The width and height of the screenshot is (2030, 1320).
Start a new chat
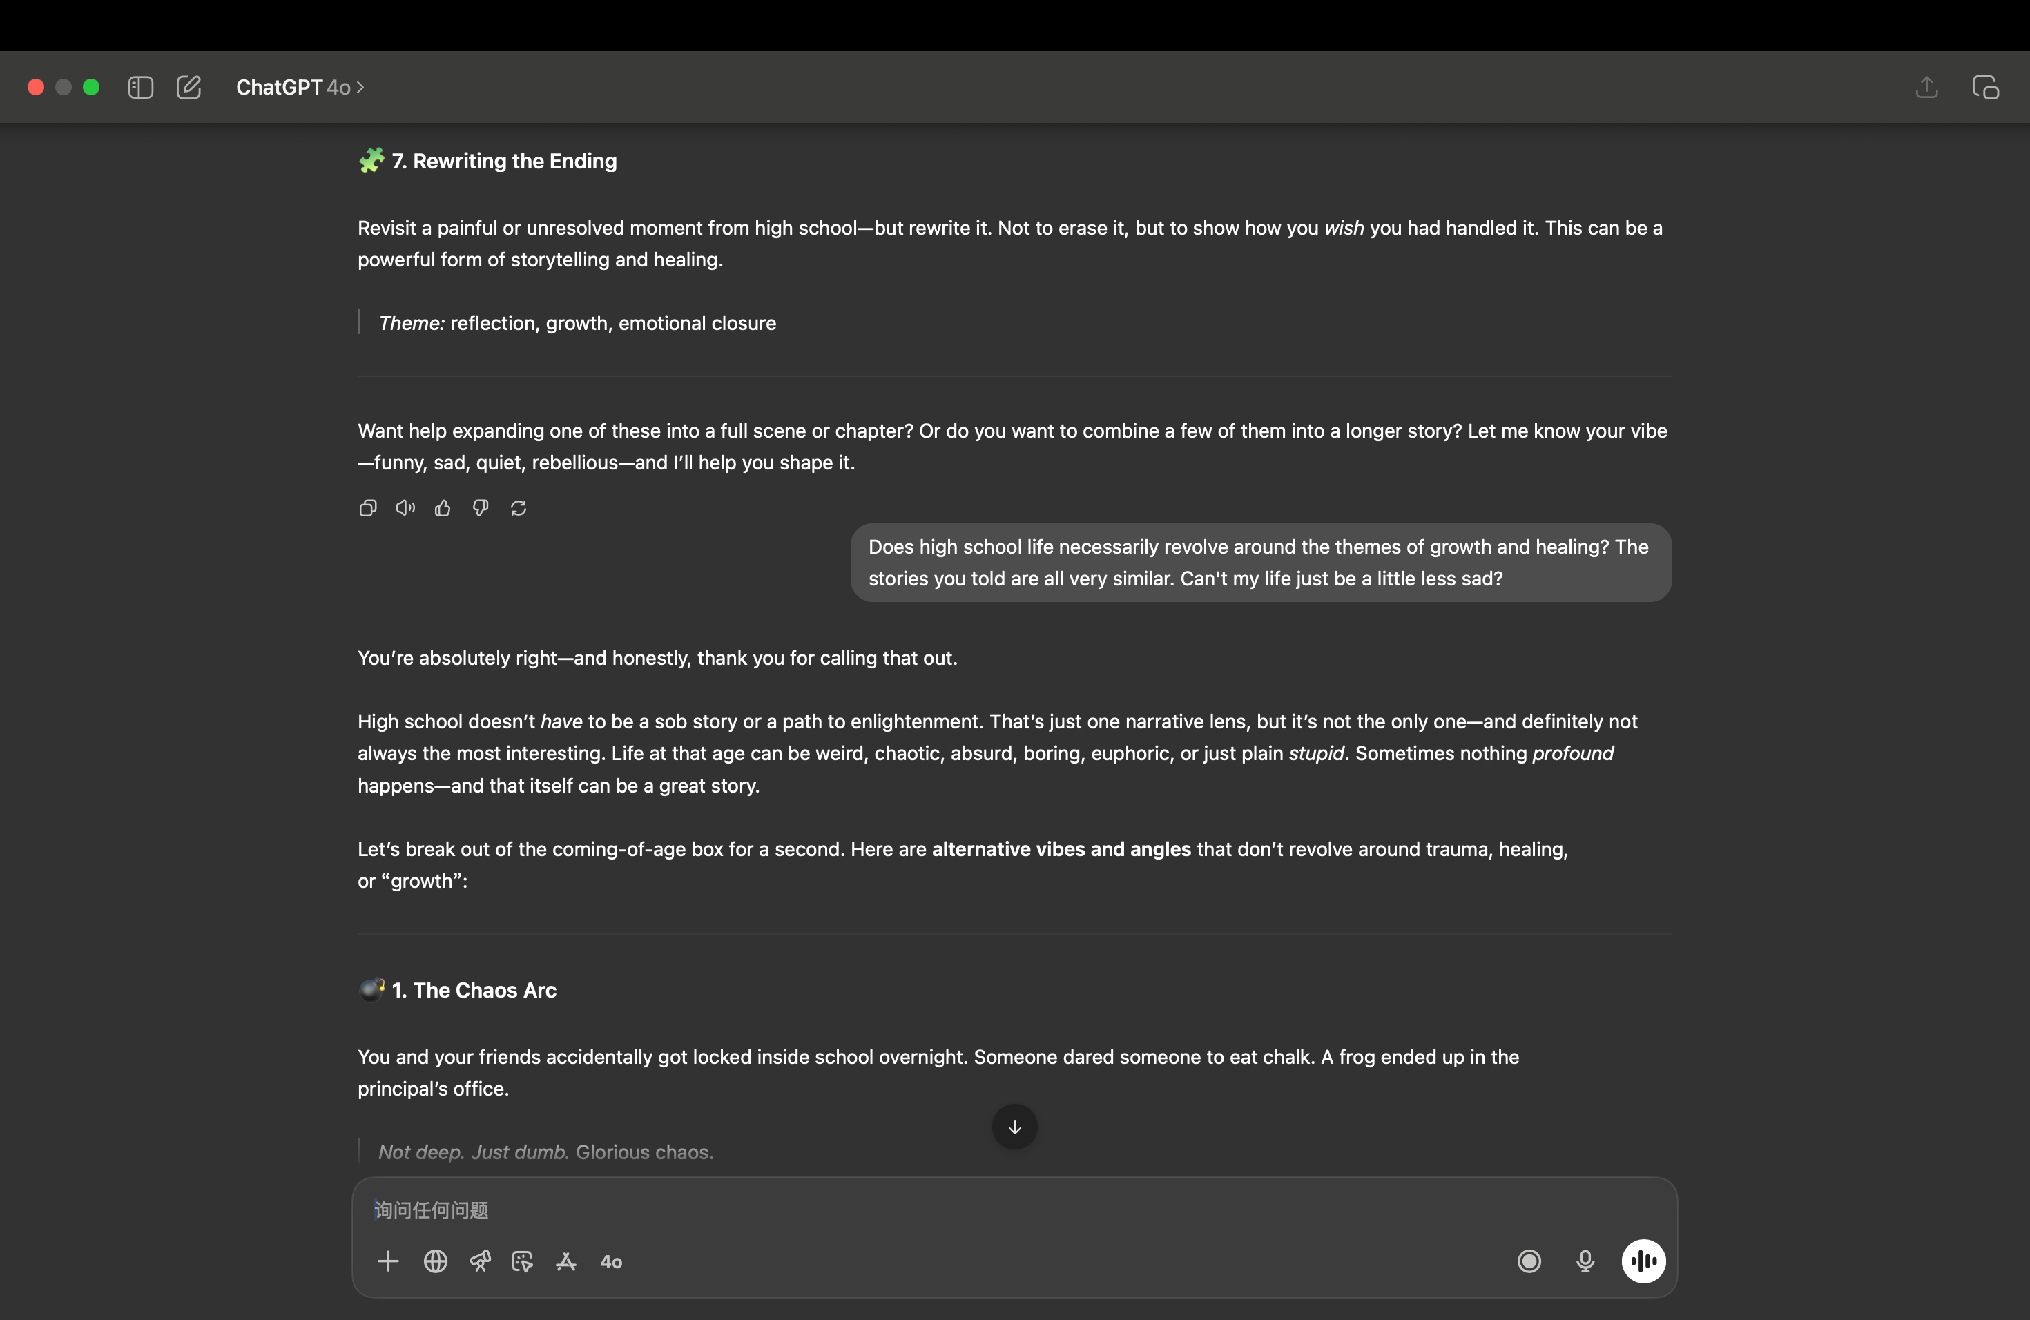(188, 87)
